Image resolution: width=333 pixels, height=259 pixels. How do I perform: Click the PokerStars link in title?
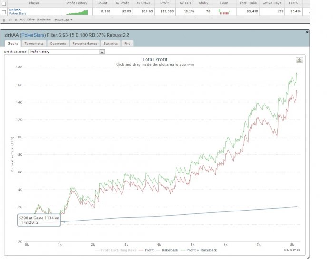[33, 35]
